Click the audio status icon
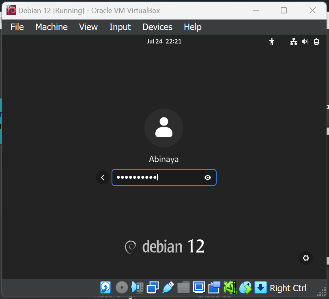The image size is (329, 299). (138, 287)
